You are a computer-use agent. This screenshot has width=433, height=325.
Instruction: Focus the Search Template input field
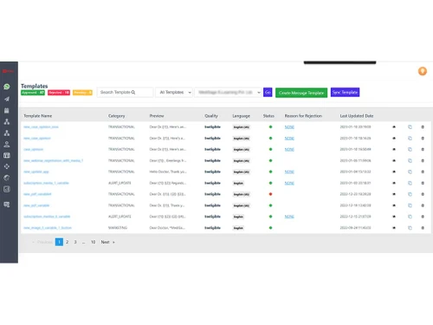click(x=125, y=92)
